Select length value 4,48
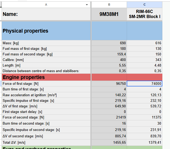This screenshot has height=149, width=170. pos(144,65)
